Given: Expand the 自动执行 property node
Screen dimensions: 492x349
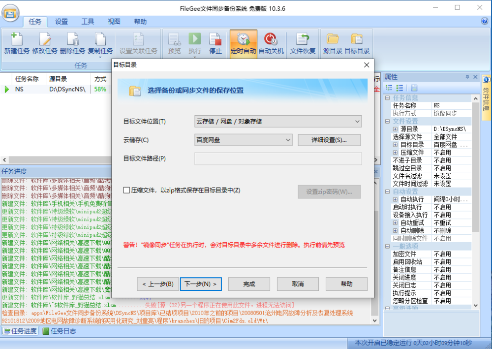Looking at the screenshot, I should 396,199.
